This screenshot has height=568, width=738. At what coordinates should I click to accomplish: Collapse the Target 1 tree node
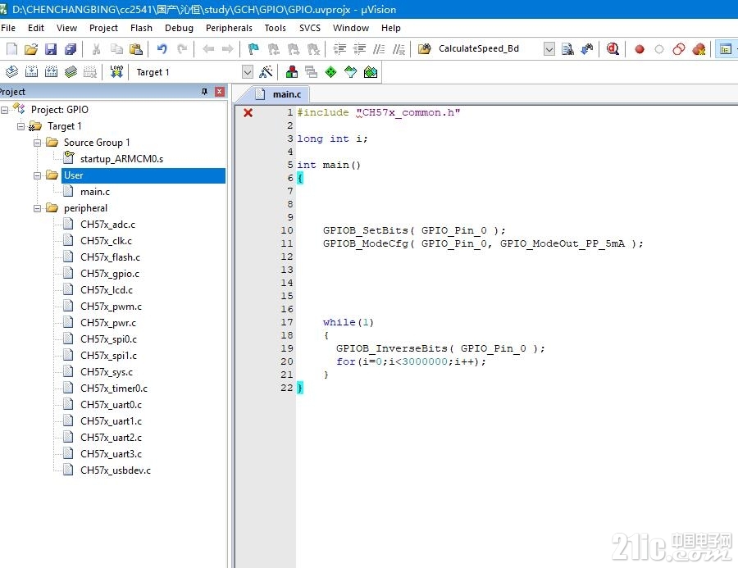click(x=20, y=126)
